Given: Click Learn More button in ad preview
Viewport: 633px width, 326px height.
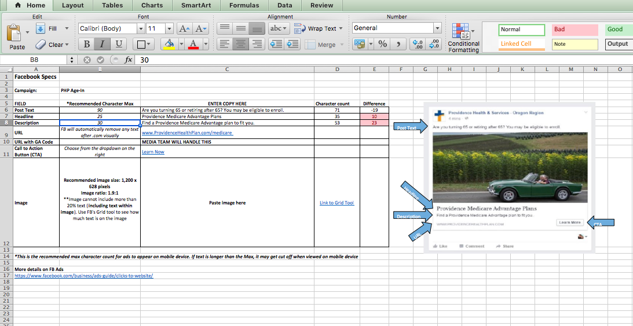Looking at the screenshot, I should (x=570, y=222).
